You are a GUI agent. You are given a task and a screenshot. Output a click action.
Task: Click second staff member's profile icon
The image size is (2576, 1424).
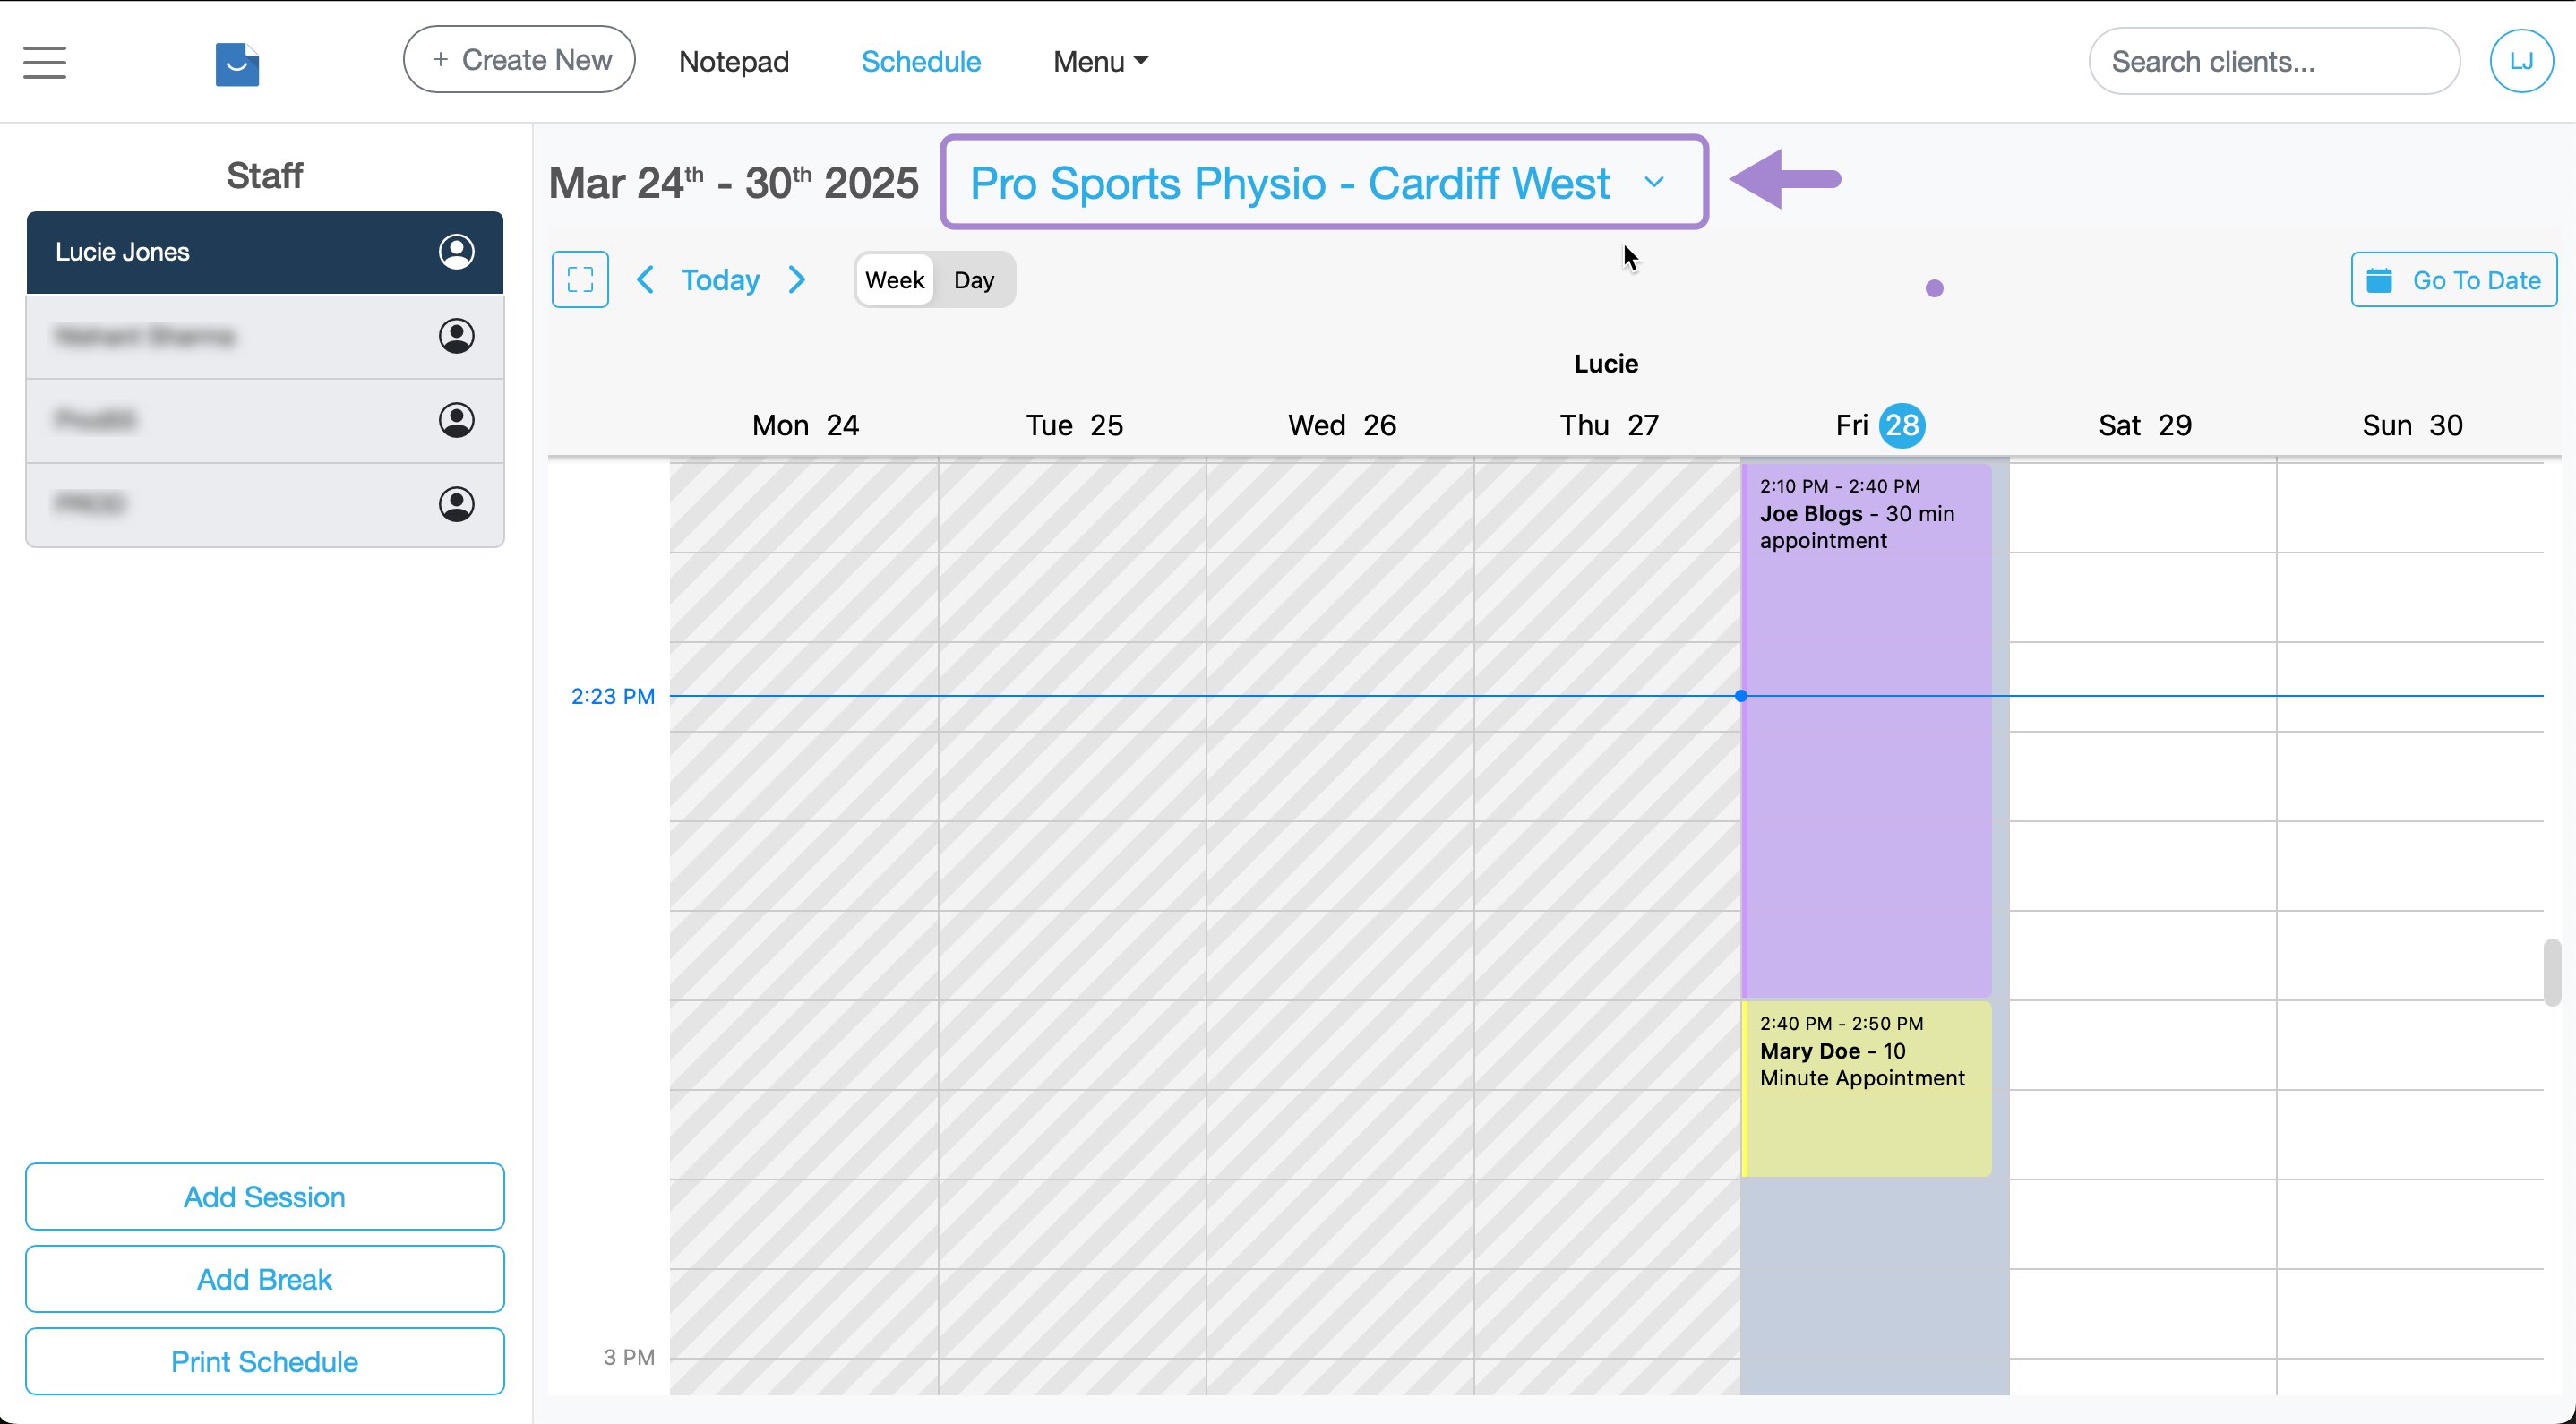coord(456,336)
